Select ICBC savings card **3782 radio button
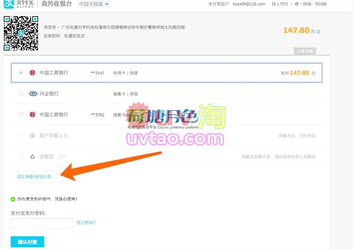The image size is (353, 249). tap(21, 115)
